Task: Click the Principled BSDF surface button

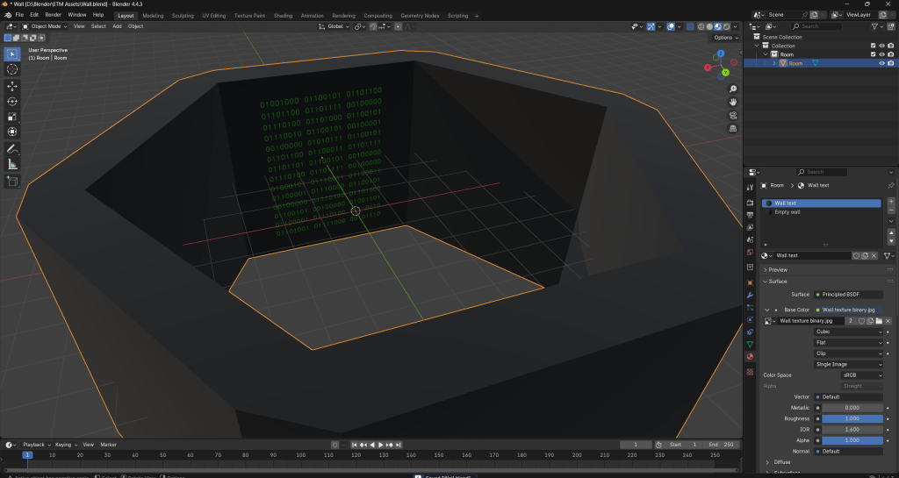Action: [848, 294]
